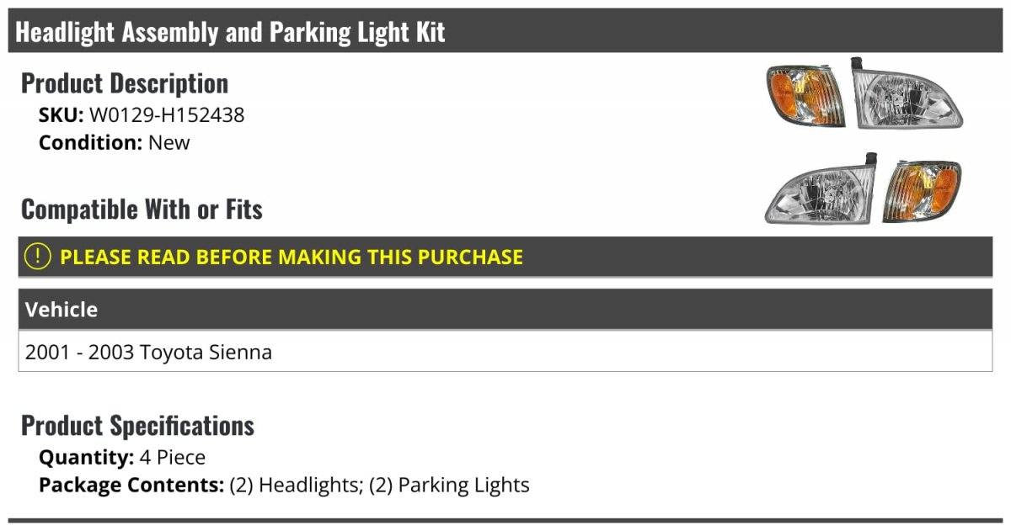The width and height of the screenshot is (1011, 531).
Task: Click the Product Description heading
Action: click(125, 83)
